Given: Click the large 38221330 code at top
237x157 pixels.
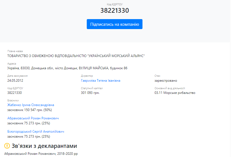Looking at the screenshot, I should (x=114, y=11).
